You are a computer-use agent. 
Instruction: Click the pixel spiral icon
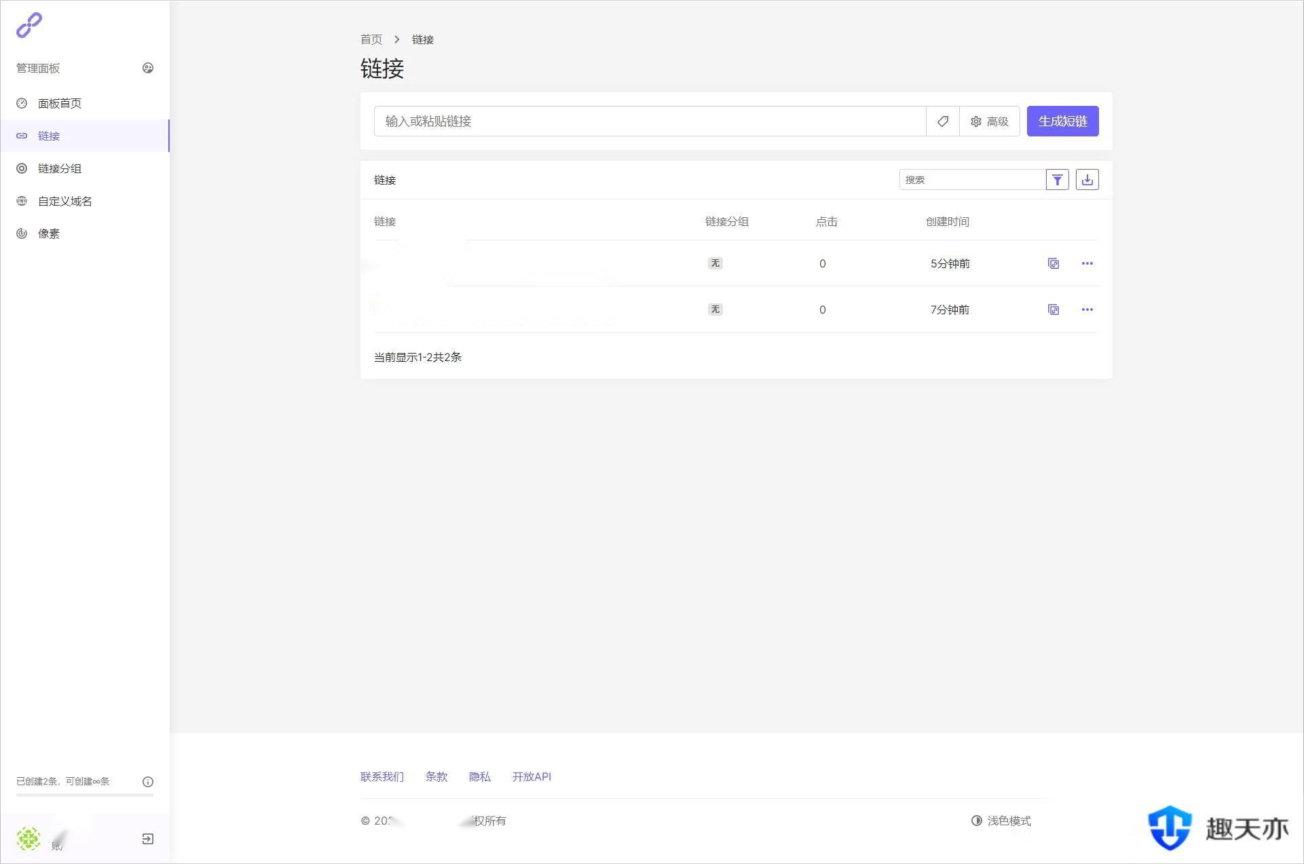(x=22, y=233)
